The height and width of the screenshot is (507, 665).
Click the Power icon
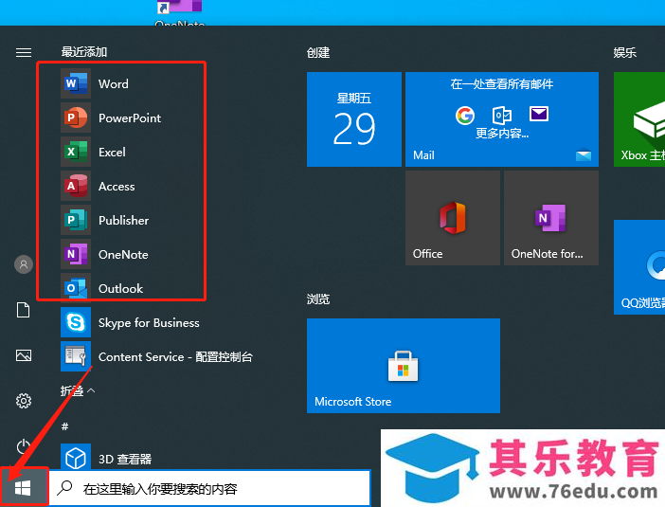[24, 446]
